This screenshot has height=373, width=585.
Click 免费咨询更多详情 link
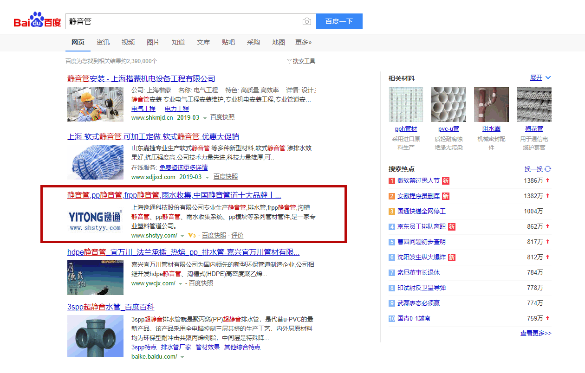tap(183, 167)
